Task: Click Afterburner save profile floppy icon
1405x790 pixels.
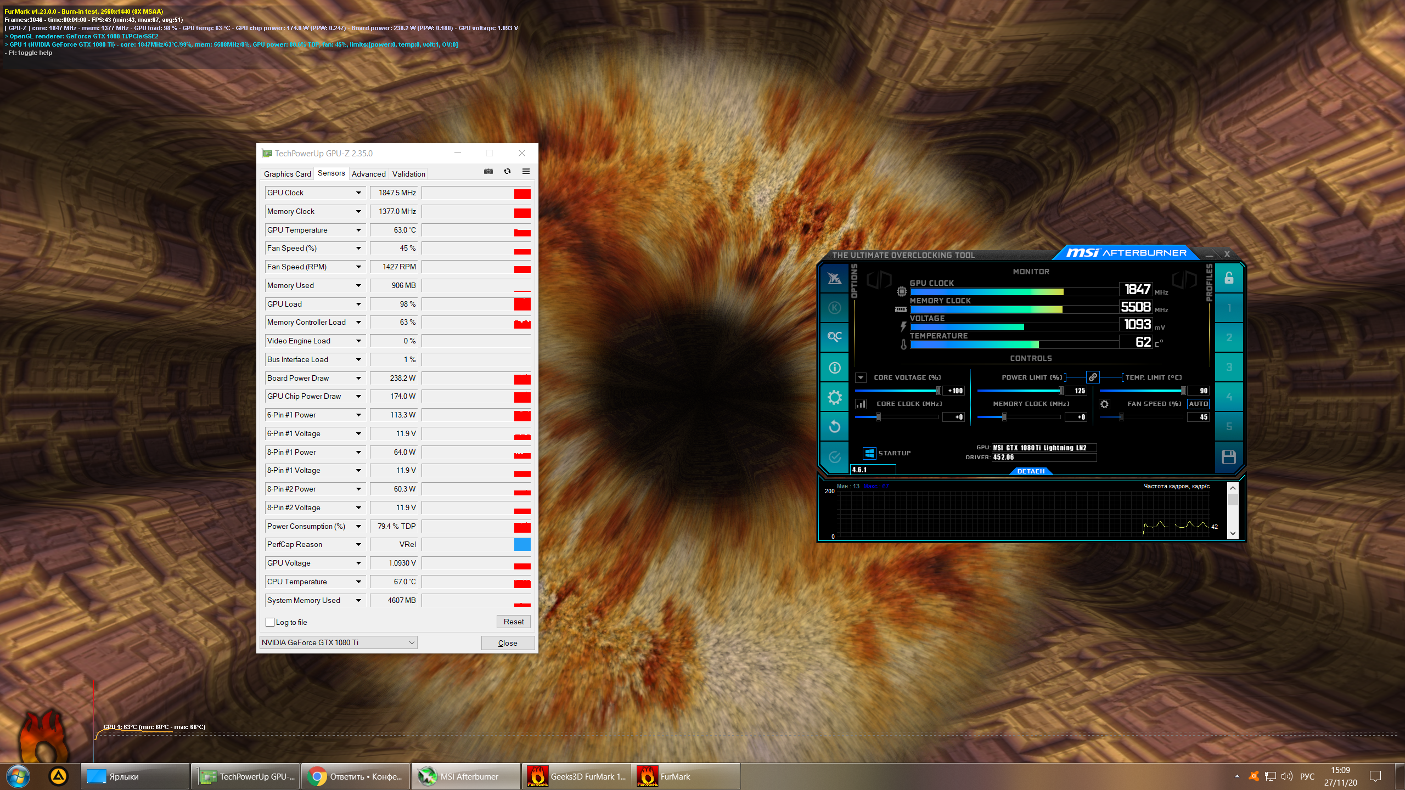Action: click(1229, 456)
